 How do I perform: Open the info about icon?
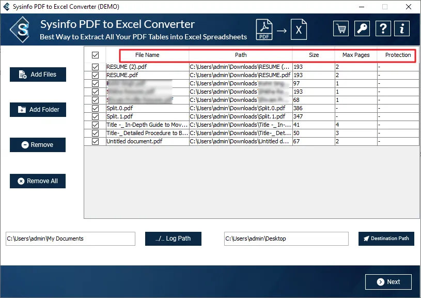tap(402, 28)
